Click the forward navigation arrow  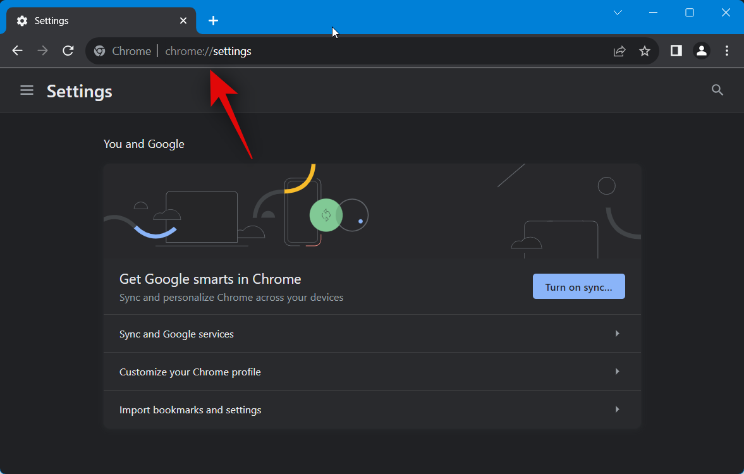43,51
